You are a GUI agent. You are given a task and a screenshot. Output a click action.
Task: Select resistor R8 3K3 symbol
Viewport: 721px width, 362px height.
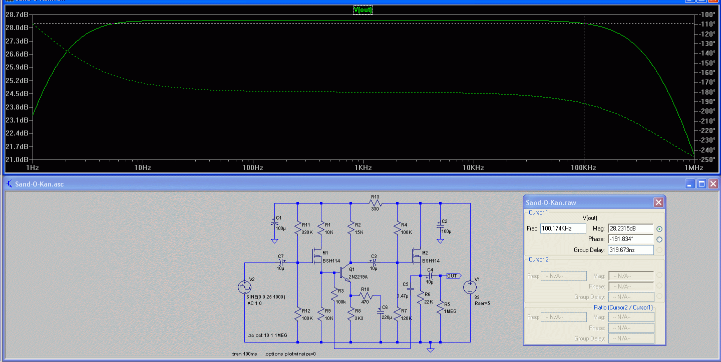pyautogui.click(x=351, y=314)
